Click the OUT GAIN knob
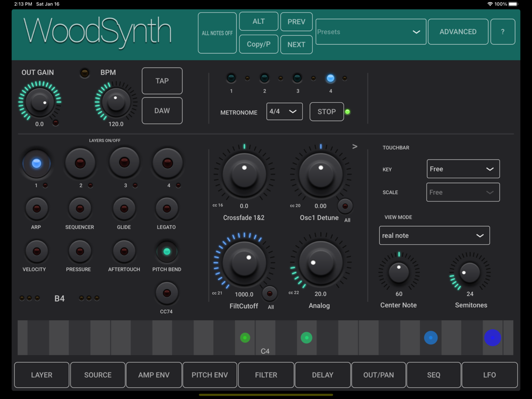 point(39,102)
